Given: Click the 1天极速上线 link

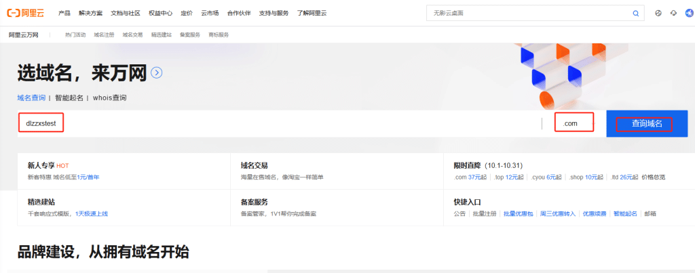Looking at the screenshot, I should pyautogui.click(x=92, y=213).
